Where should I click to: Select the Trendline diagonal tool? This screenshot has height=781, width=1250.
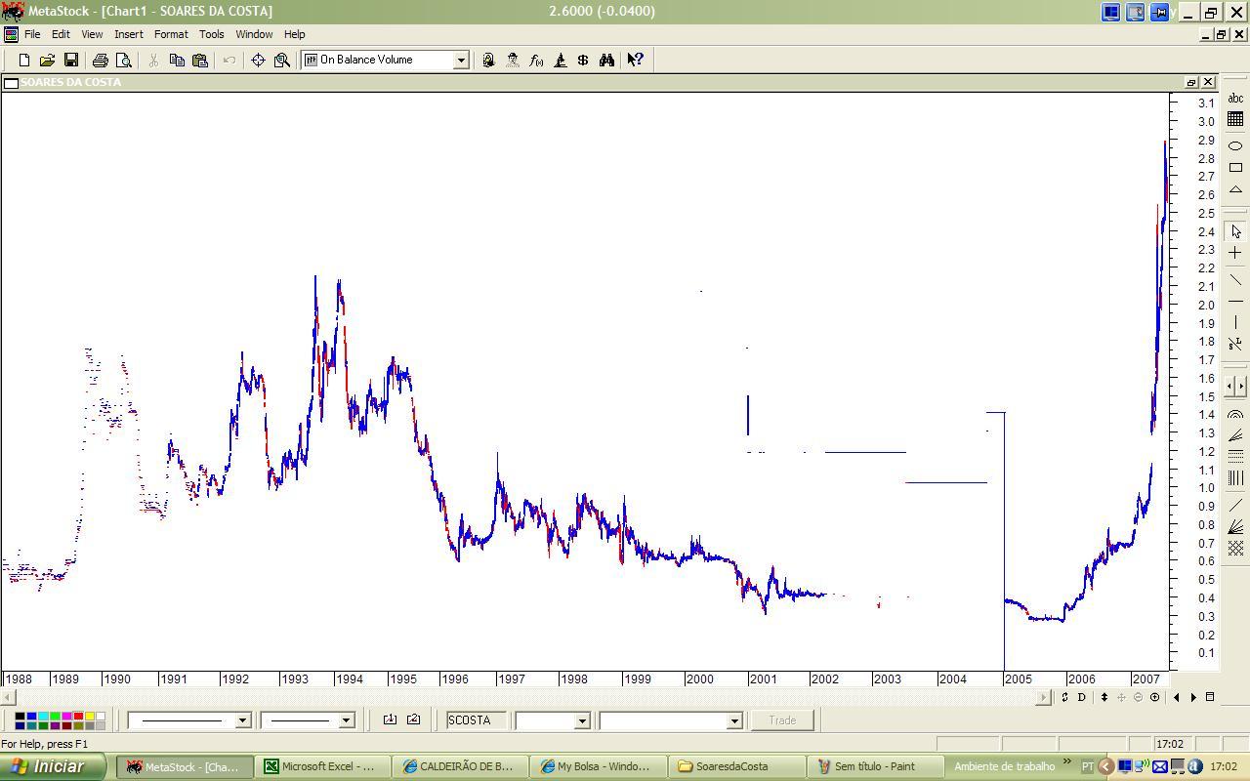point(1235,279)
